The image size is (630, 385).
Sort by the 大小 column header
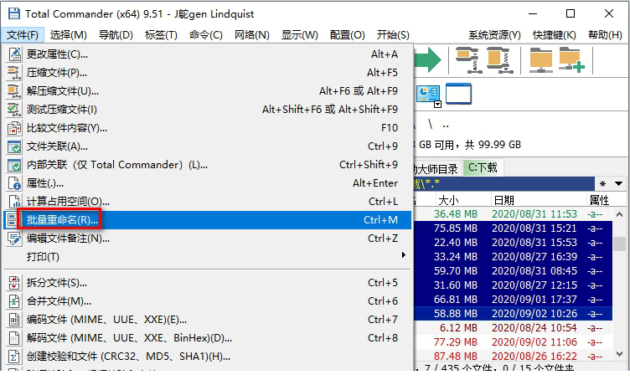tap(462, 200)
